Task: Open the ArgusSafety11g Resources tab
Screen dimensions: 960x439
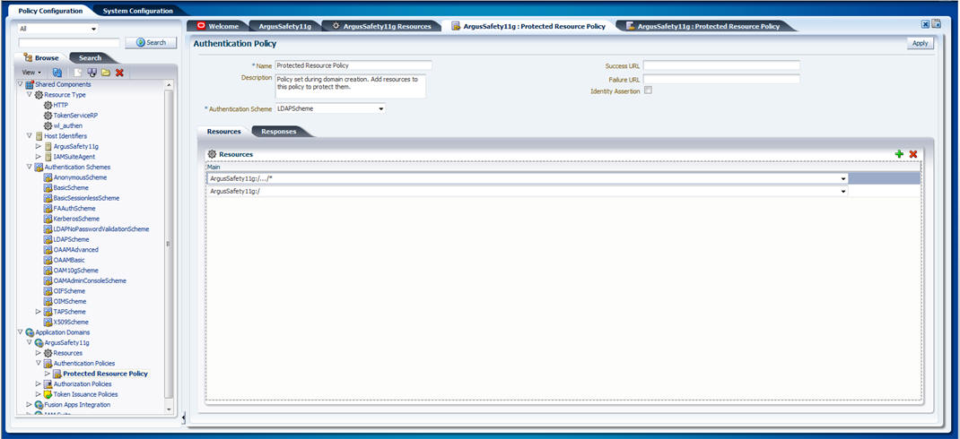Action: click(381, 26)
